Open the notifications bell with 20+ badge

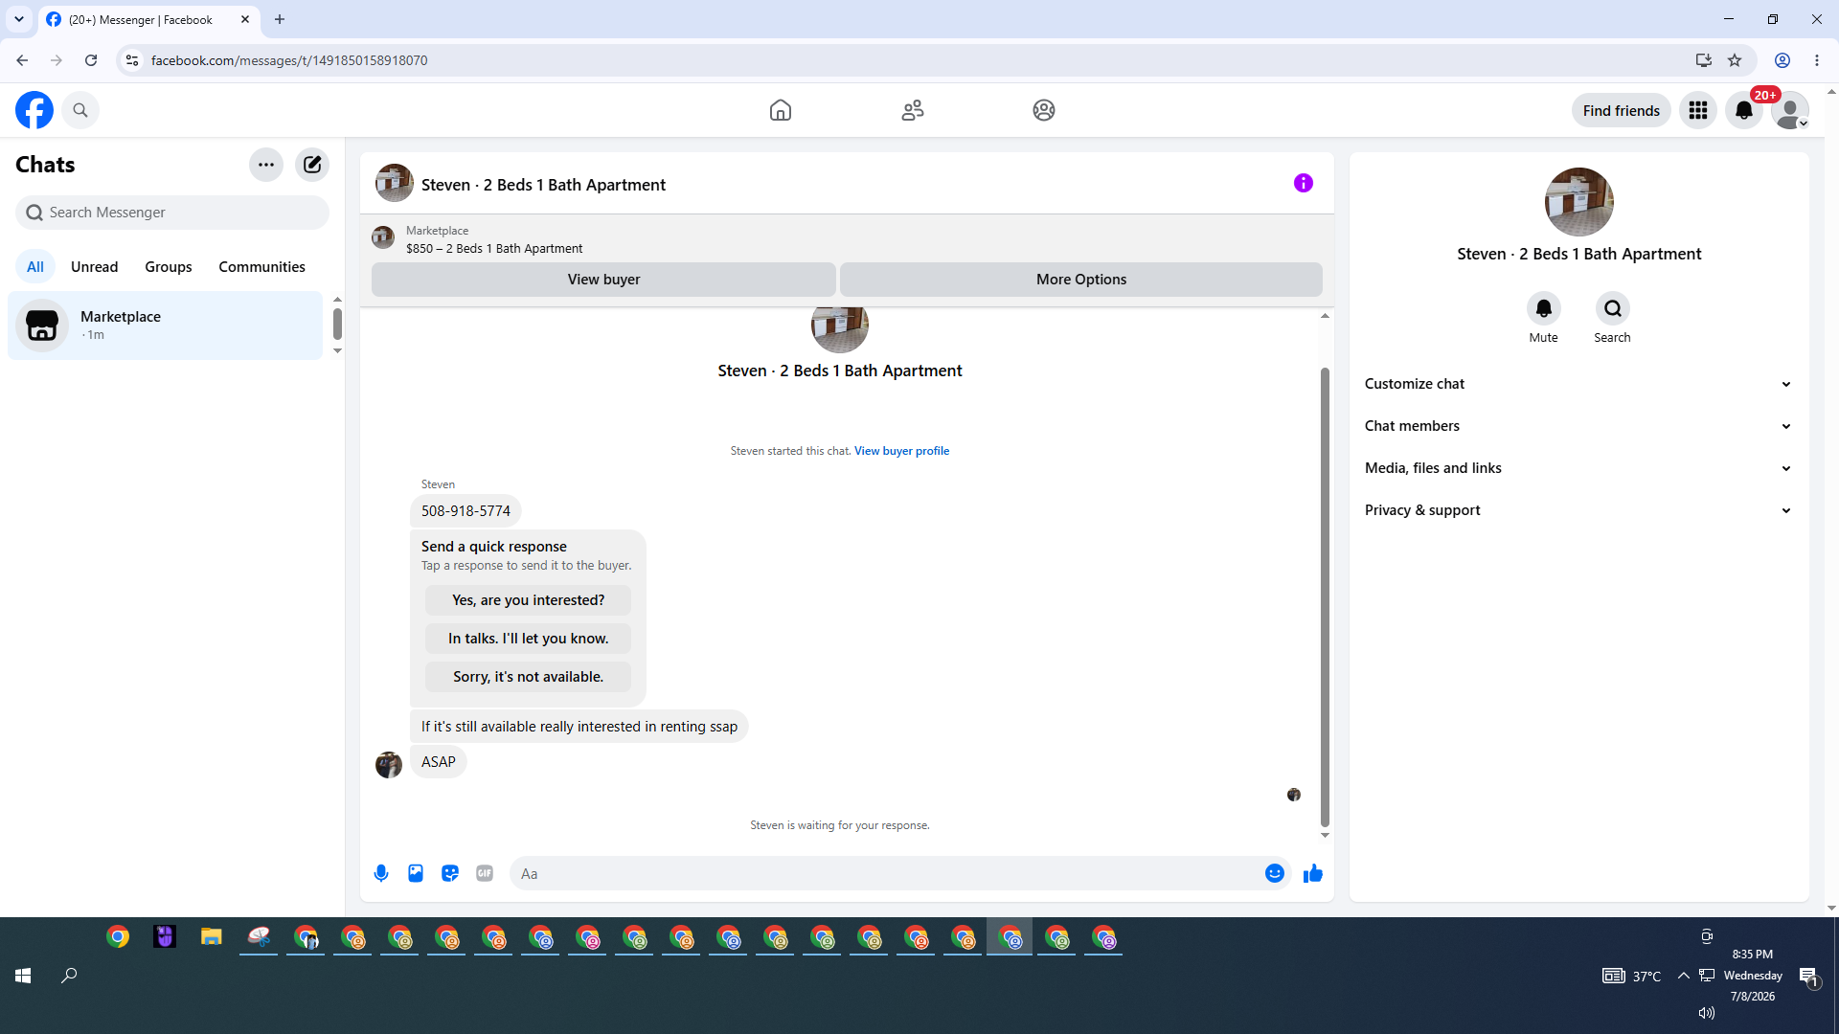pyautogui.click(x=1744, y=110)
